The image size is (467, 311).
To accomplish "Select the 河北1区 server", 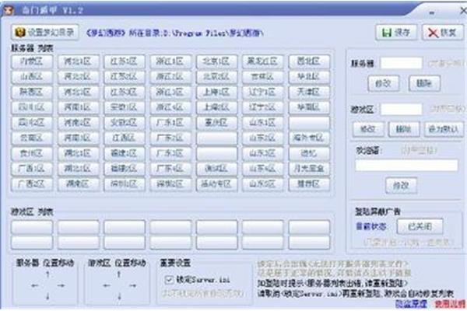I will (78, 61).
